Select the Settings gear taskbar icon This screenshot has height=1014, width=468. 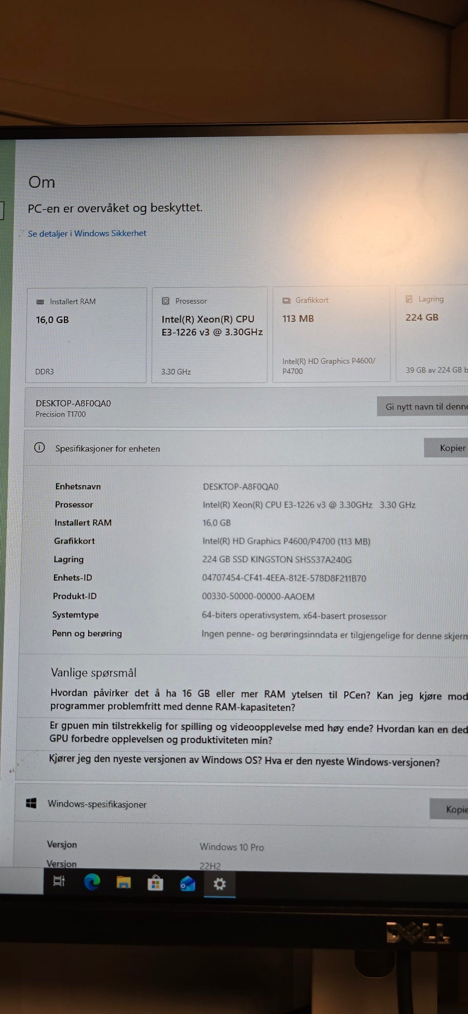pos(220,884)
